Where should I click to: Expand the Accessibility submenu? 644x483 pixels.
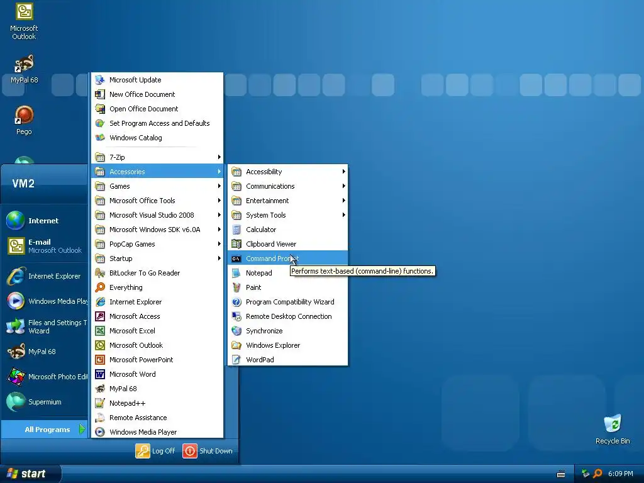pyautogui.click(x=287, y=172)
